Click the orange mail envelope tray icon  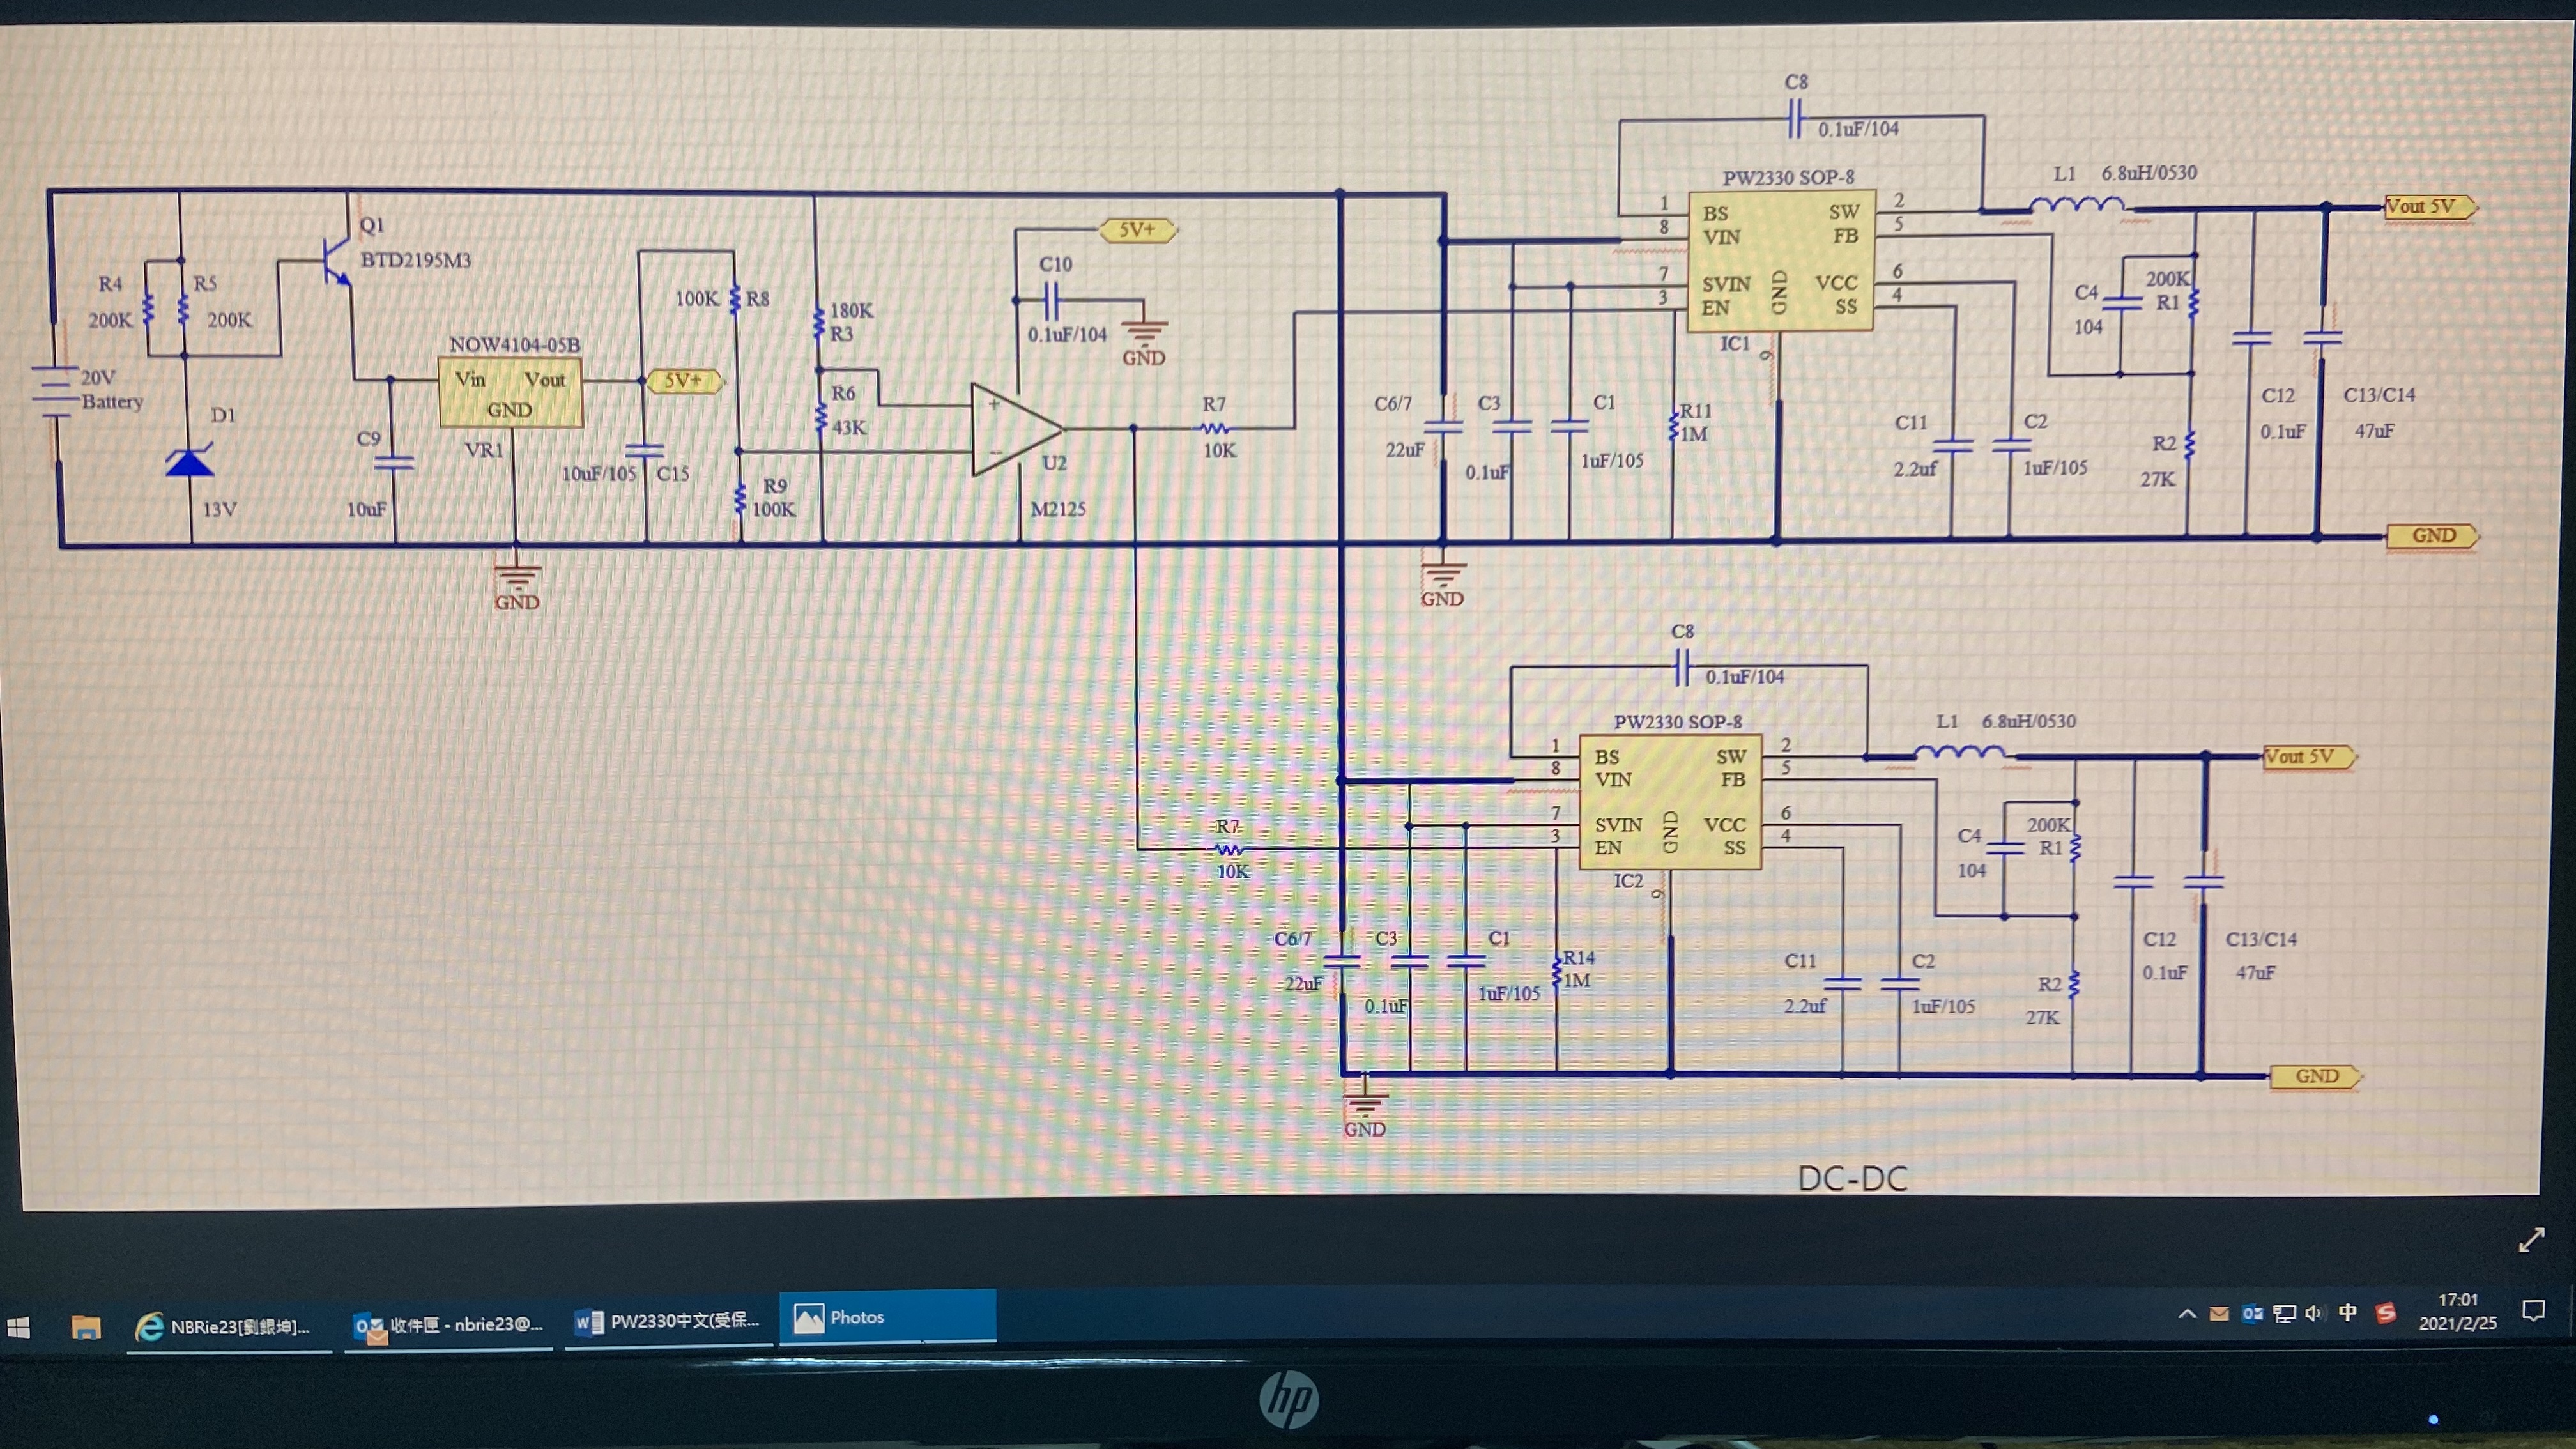point(2219,1314)
